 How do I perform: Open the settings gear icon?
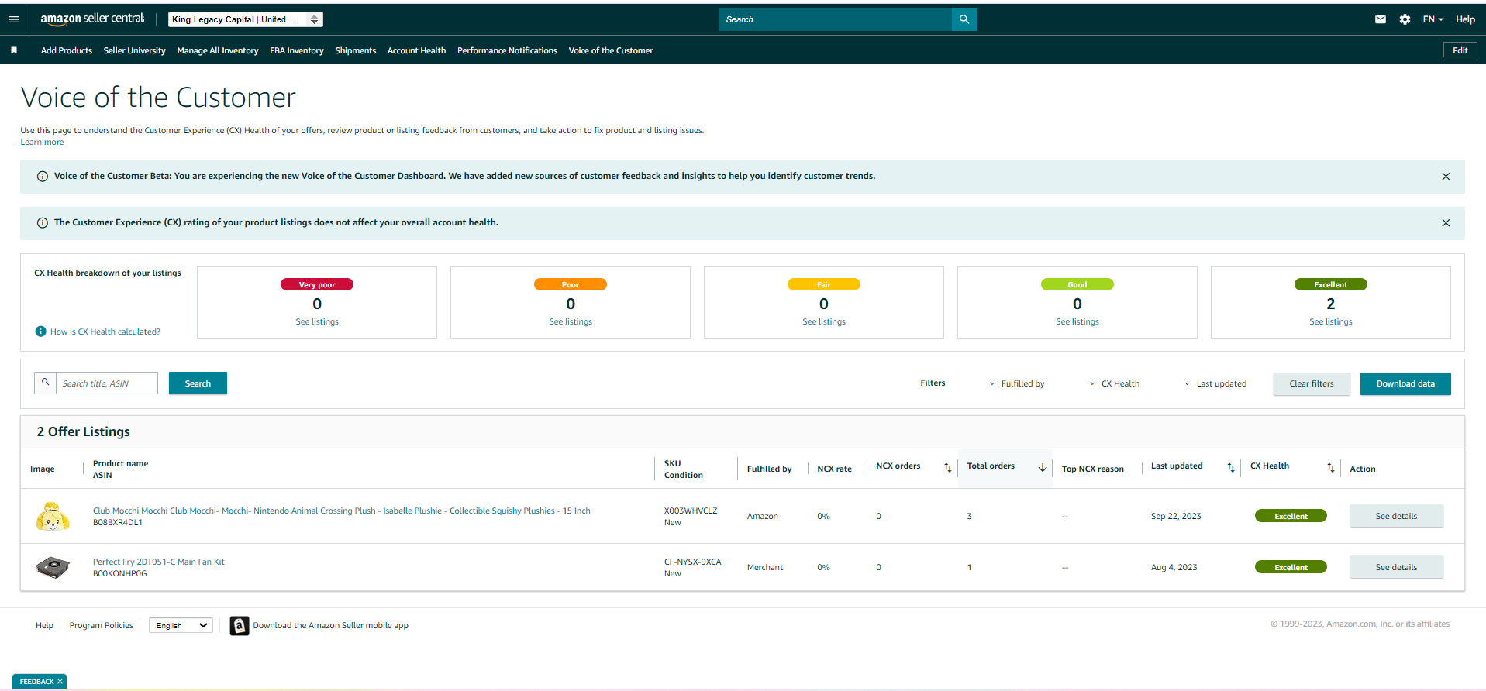pyautogui.click(x=1405, y=19)
